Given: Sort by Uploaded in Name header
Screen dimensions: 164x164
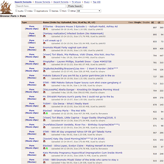Looking at the screenshot, I should (x=66, y=22).
